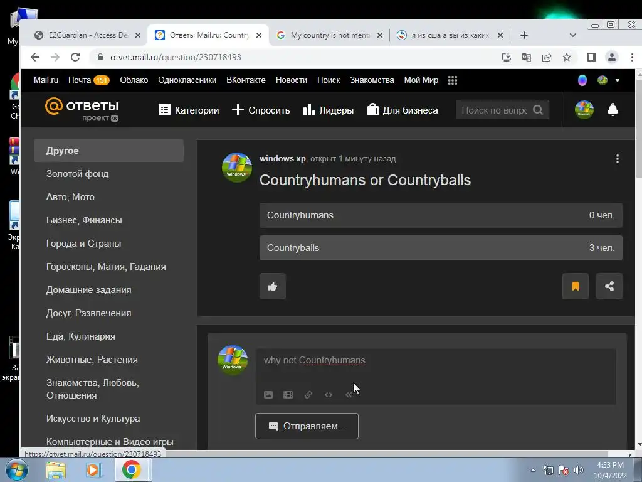Viewport: 642px width, 482px height.
Task: Toggle the Chrome side panel
Action: point(592,57)
